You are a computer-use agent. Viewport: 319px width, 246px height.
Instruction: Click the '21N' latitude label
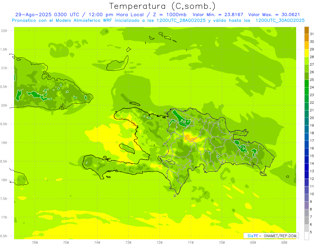(x=4, y=68)
